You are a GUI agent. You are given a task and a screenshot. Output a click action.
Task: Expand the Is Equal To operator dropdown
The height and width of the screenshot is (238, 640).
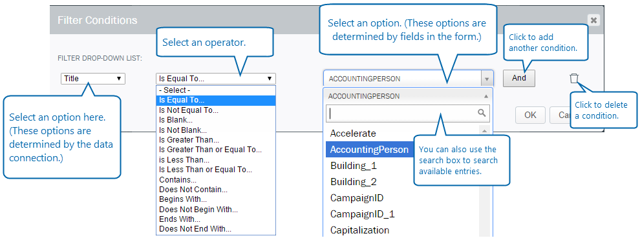[x=216, y=79]
